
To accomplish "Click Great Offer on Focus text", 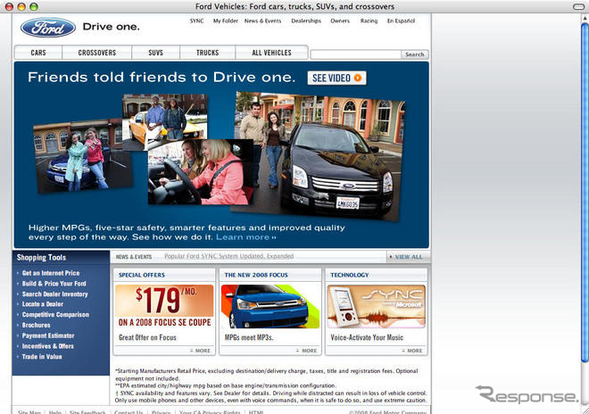I will (147, 338).
